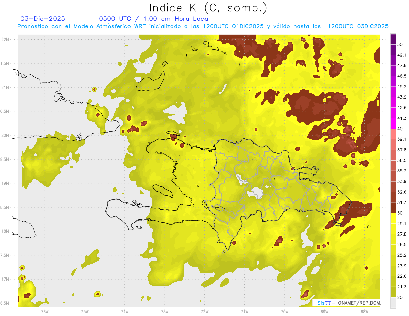Select the '26.5' colorbar value
The image size is (409, 316).
click(x=402, y=244)
